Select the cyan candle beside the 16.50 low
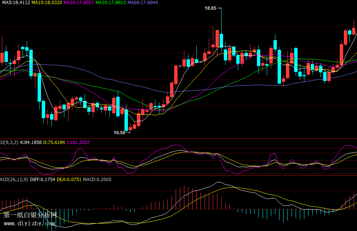The height and width of the screenshot is (231, 357). point(126,120)
